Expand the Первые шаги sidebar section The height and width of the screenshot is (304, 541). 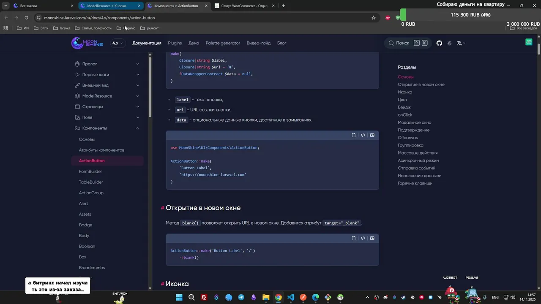(x=107, y=74)
